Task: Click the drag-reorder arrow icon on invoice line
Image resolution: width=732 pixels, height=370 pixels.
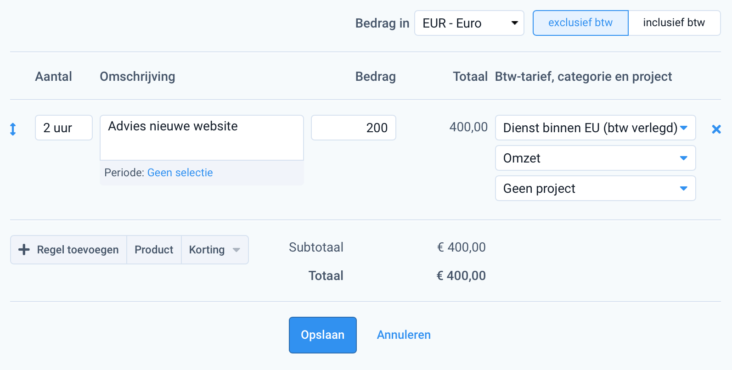Action: pos(13,129)
